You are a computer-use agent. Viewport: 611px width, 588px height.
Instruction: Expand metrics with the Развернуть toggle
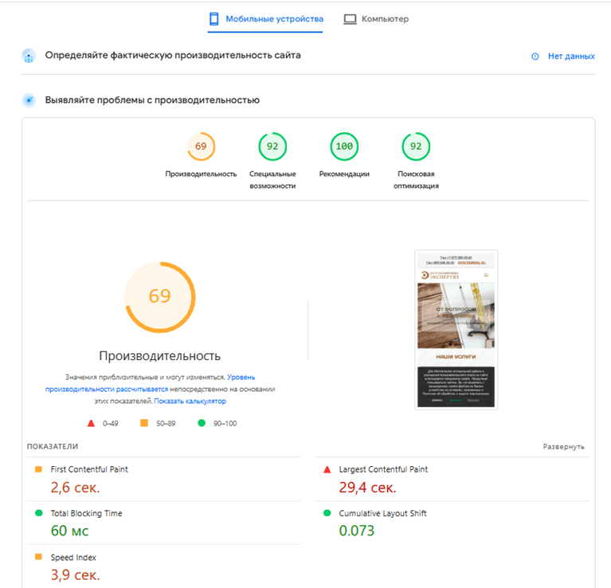tap(563, 446)
